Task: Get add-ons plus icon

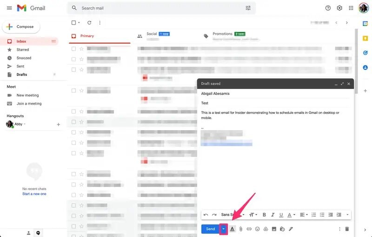Action: point(365,91)
